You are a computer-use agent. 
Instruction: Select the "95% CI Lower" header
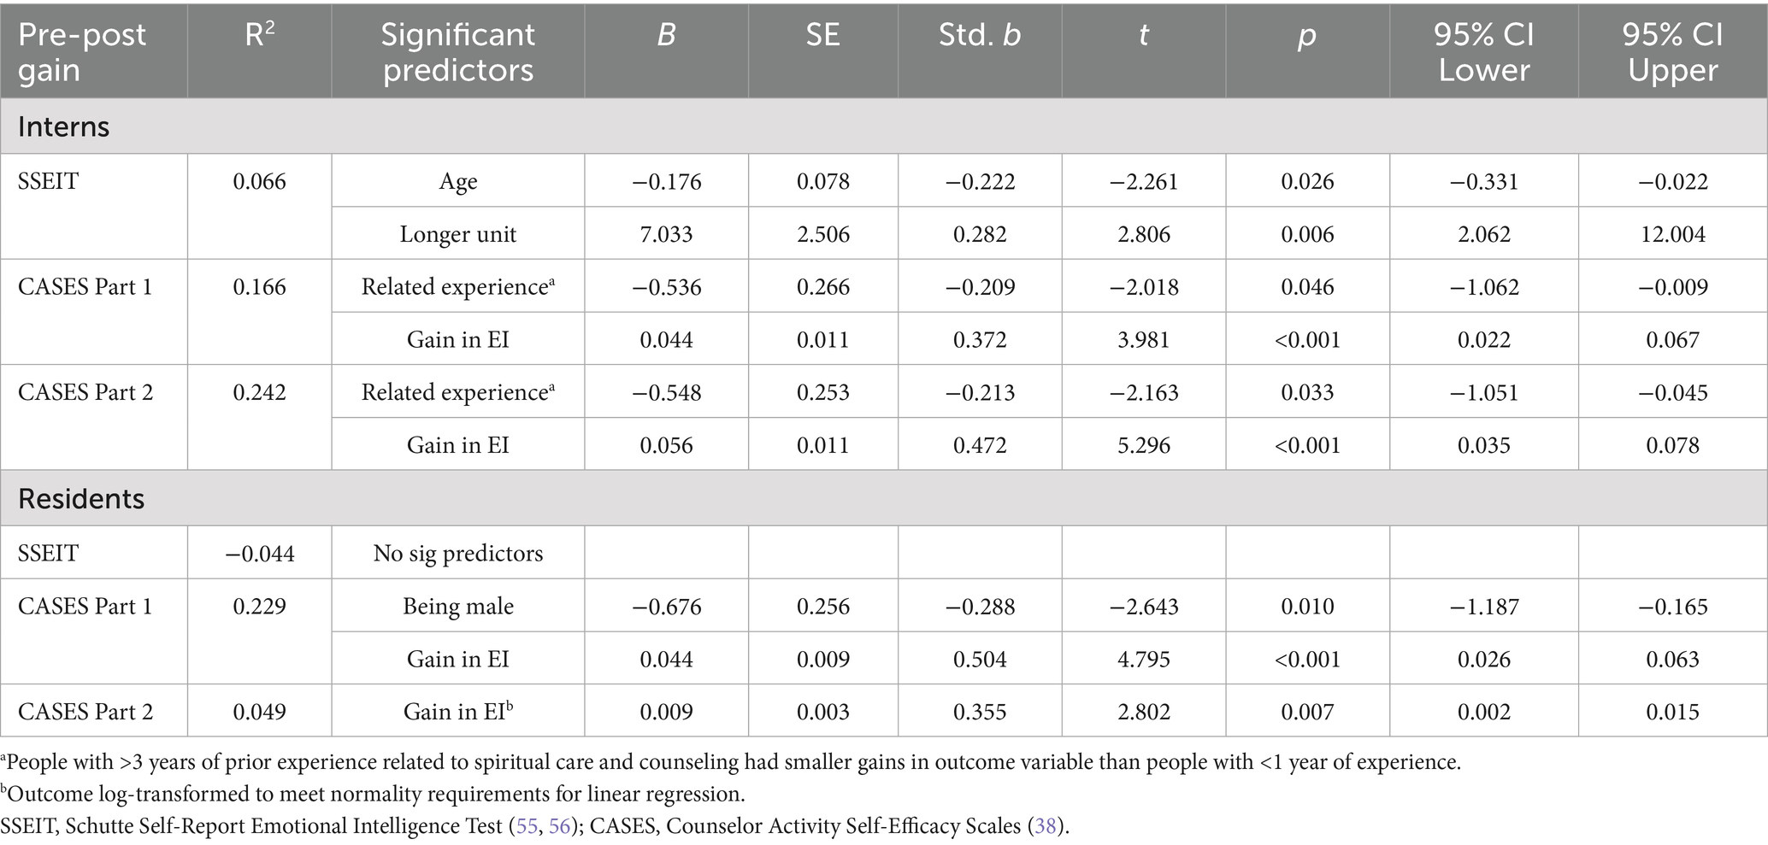click(x=1483, y=51)
